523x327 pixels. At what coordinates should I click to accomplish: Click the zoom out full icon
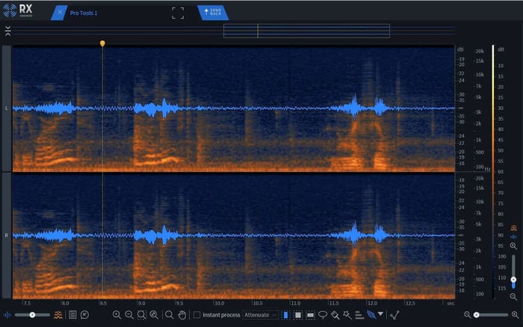[x=154, y=314]
